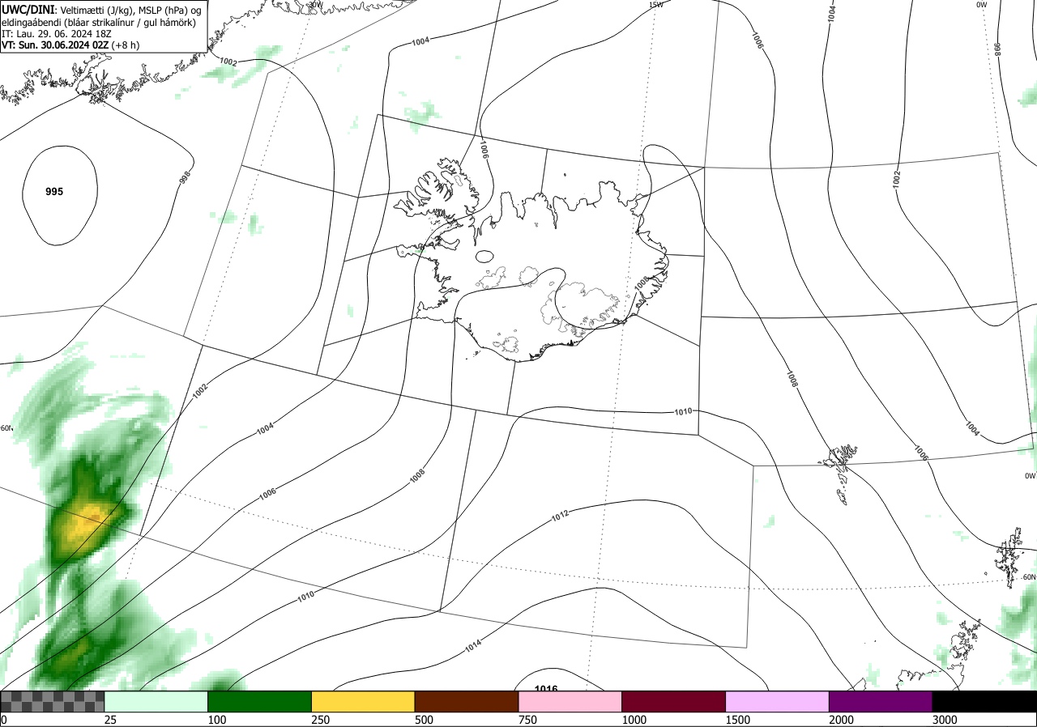Click the '3000' legend scale value
This screenshot has width=1037, height=727.
(945, 720)
